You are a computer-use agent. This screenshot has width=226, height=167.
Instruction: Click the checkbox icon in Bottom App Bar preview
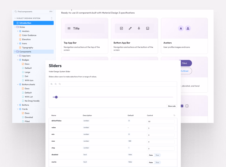click(x=122, y=28)
